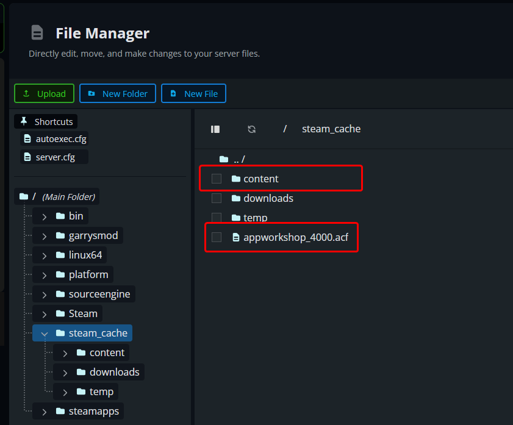Expand the garrysmod folder chevron
This screenshot has width=513, height=425.
coord(44,236)
